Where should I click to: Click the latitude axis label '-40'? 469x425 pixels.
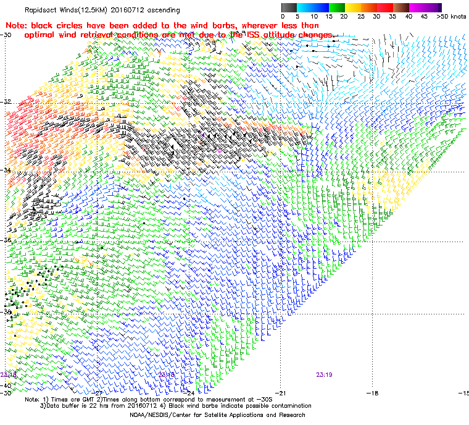coord(6,385)
